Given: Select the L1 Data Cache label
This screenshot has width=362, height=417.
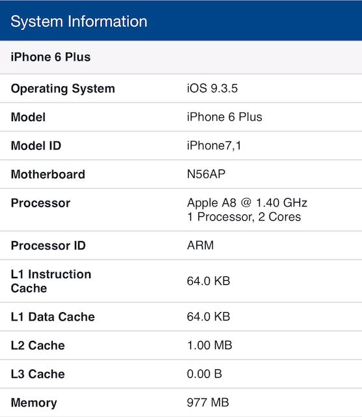Looking at the screenshot, I should (x=53, y=317).
